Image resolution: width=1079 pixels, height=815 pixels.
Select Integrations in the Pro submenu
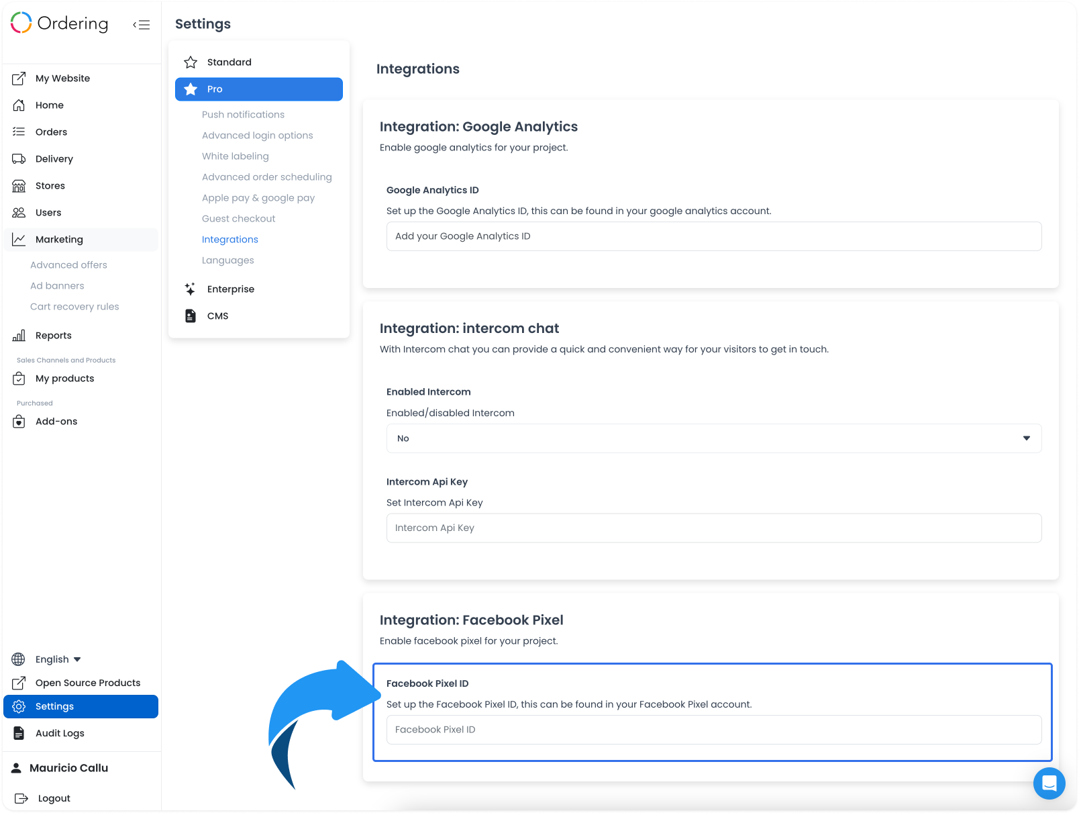tap(229, 240)
